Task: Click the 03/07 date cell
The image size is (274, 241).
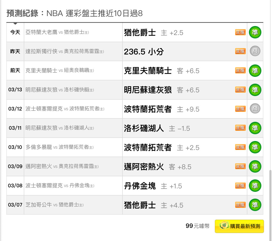Action: coord(15,205)
